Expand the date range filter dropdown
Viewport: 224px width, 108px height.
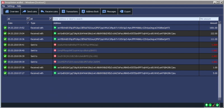(x=28, y=19)
